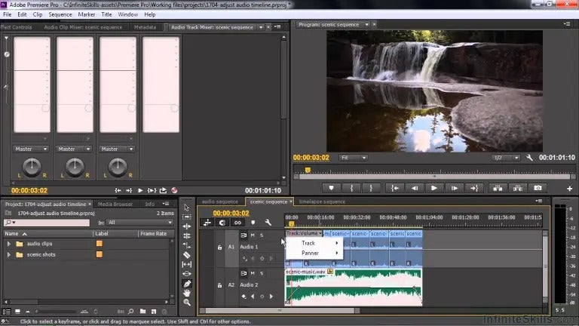This screenshot has width=579, height=326.
Task: Open Program Monitor wrench settings
Action: pos(529,158)
